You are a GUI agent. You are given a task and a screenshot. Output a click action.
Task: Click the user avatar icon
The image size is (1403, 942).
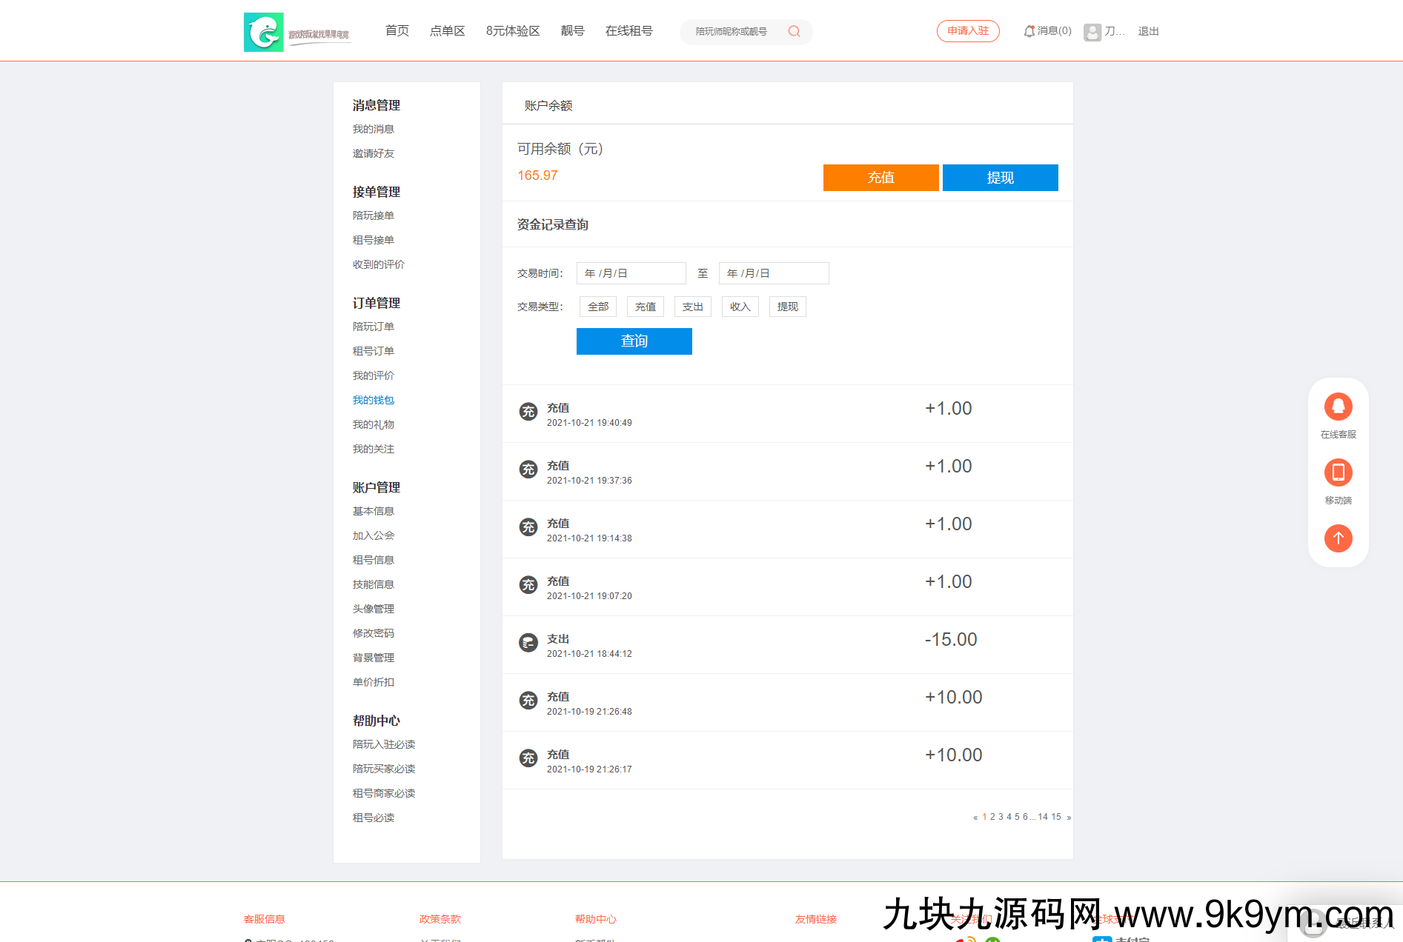click(x=1092, y=32)
